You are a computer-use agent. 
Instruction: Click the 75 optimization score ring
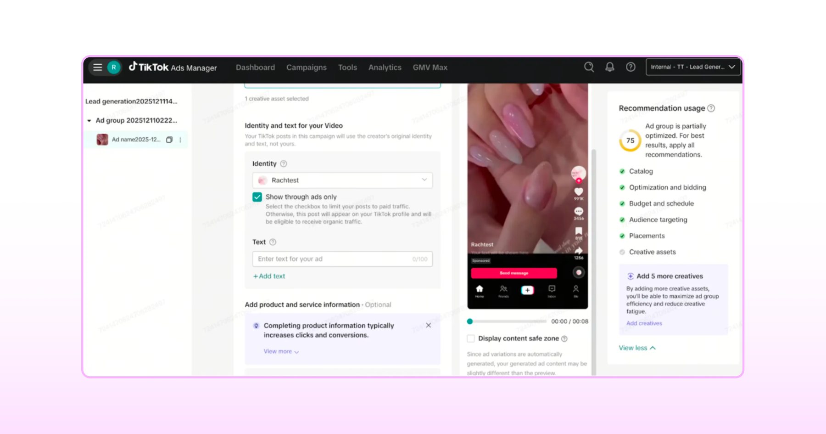[630, 141]
